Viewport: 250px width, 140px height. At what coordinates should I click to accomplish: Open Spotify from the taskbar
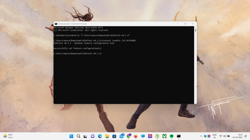172,136
